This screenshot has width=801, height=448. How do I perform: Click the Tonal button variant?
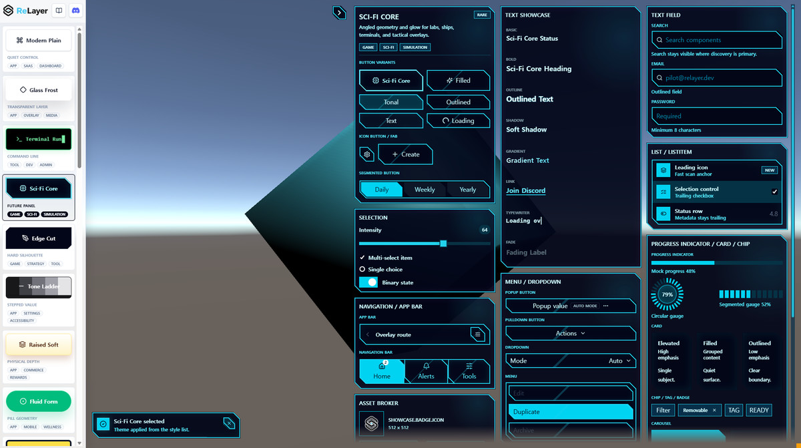click(391, 102)
